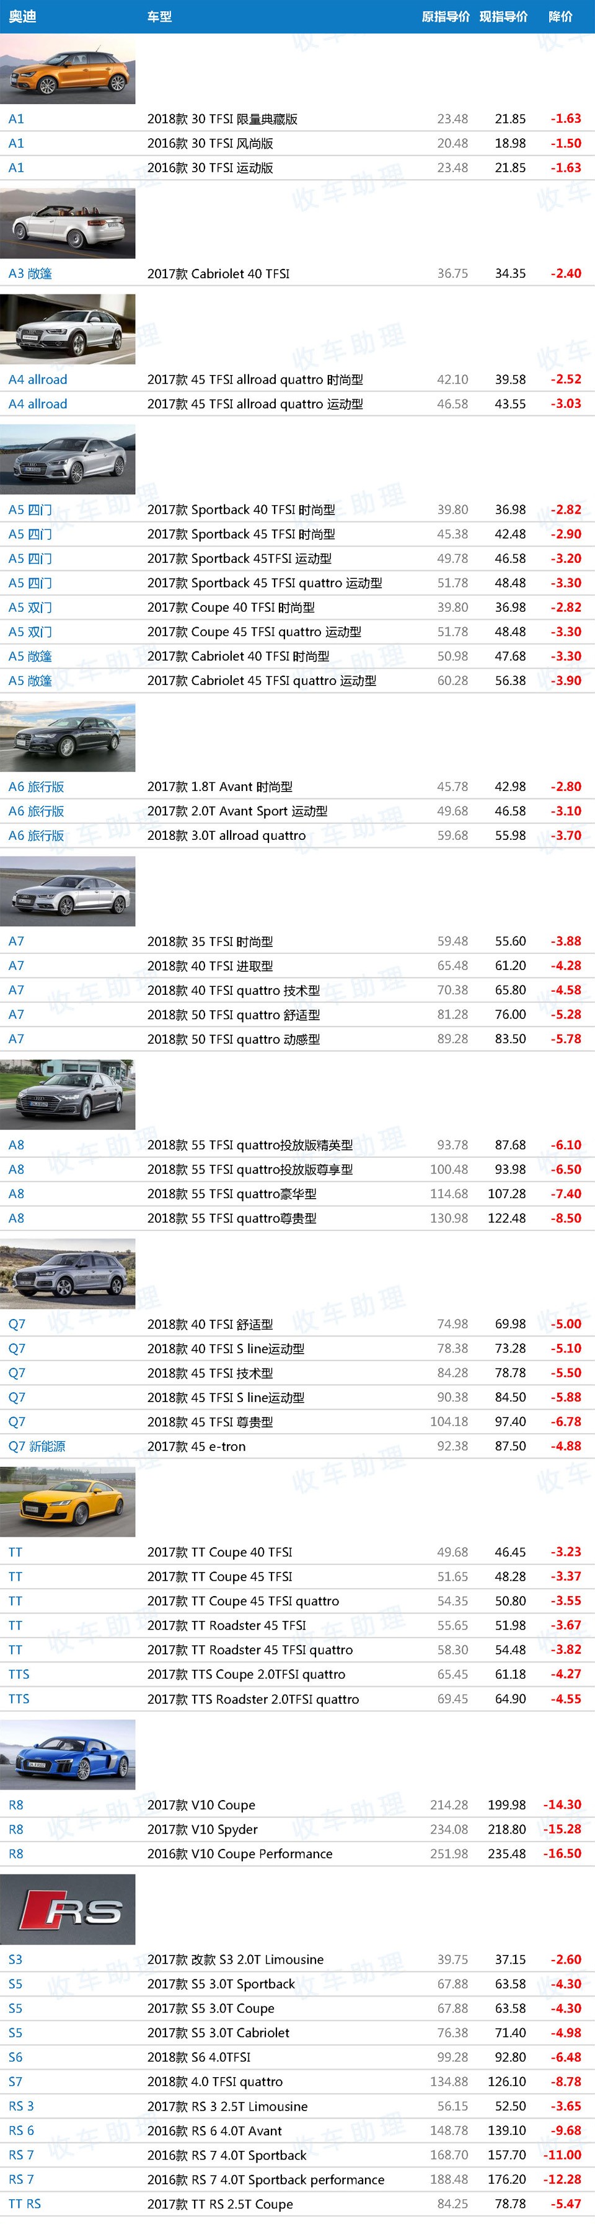Open R8 link for 2017款 V10 Coupe
The width and height of the screenshot is (595, 2224).
(x=16, y=1805)
